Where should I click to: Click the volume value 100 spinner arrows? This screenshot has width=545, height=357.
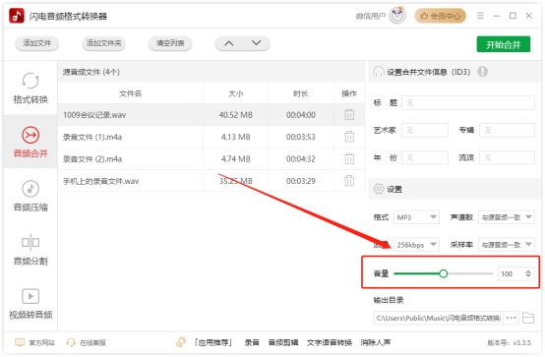pyautogui.click(x=528, y=273)
